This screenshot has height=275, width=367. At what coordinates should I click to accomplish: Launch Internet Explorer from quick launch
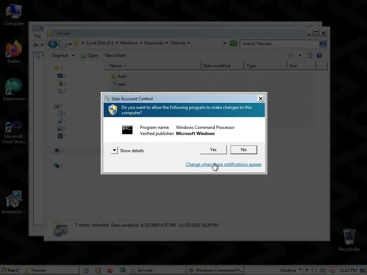point(86,270)
